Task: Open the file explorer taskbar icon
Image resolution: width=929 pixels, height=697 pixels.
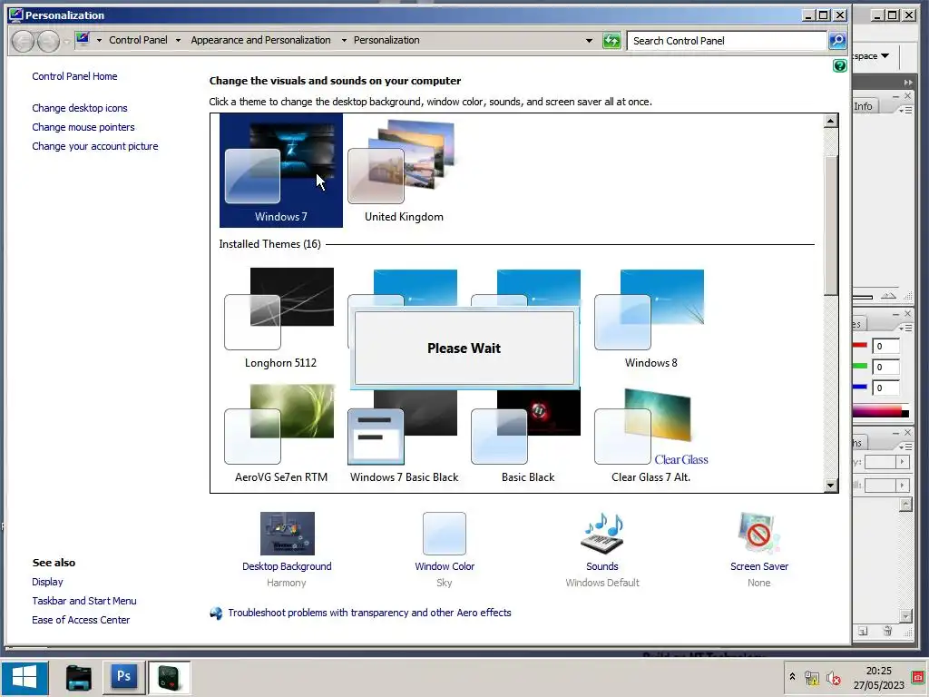Action: tap(78, 677)
